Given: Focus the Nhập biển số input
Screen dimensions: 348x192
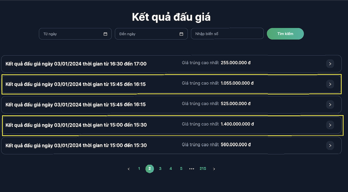Looking at the screenshot, I should pos(227,34).
